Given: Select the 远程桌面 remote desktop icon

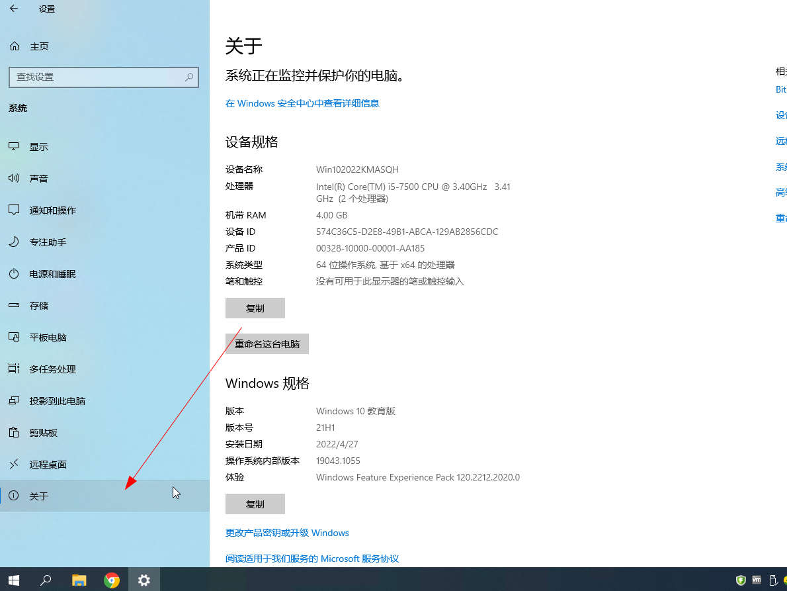Looking at the screenshot, I should coord(14,464).
